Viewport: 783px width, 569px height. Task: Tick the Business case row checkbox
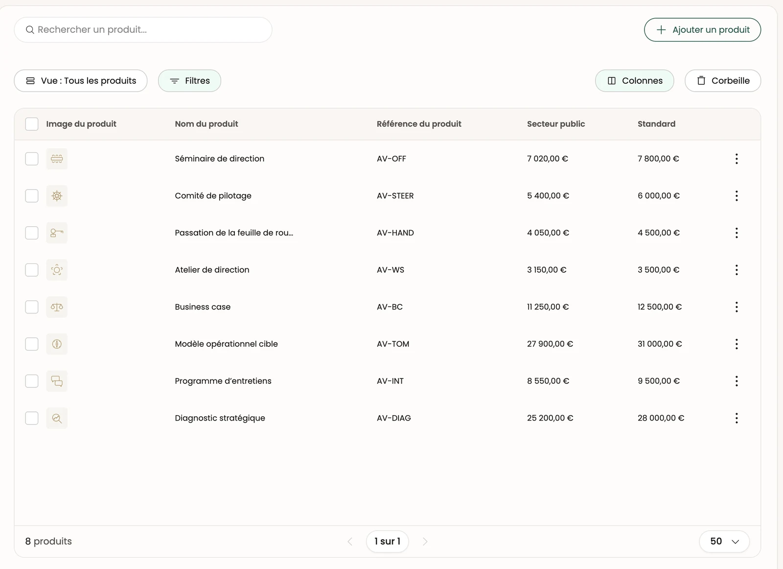tap(32, 307)
